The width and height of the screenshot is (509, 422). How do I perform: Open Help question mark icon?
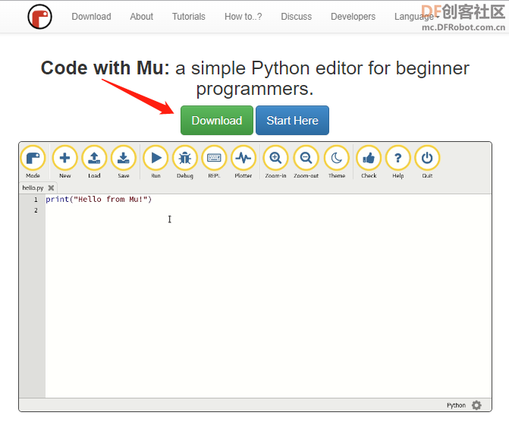398,158
